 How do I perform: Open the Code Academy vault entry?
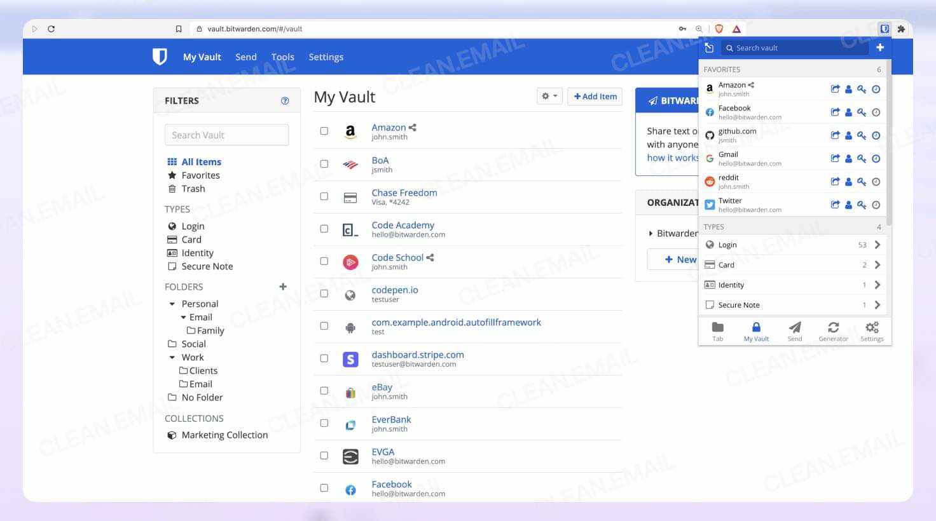point(403,225)
